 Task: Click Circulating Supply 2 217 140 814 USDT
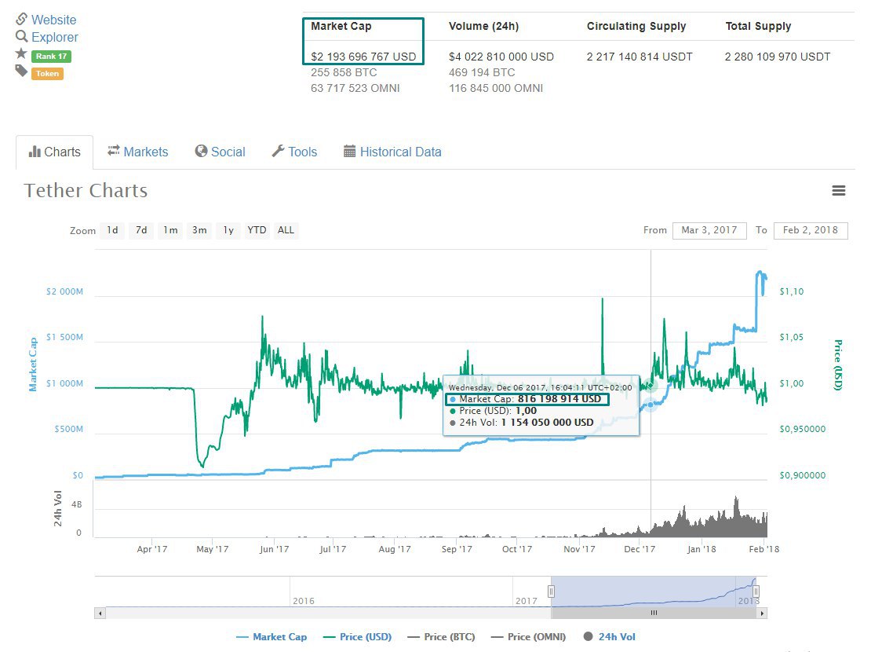coord(640,57)
